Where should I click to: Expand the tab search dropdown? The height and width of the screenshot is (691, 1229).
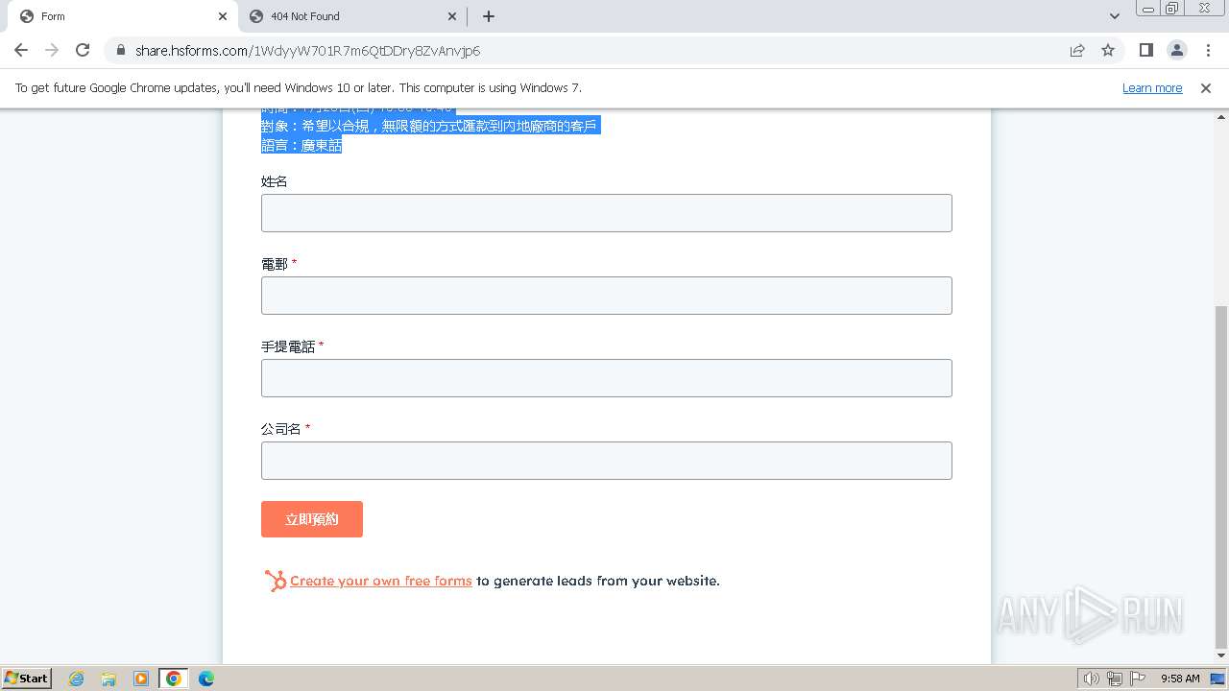tap(1114, 16)
